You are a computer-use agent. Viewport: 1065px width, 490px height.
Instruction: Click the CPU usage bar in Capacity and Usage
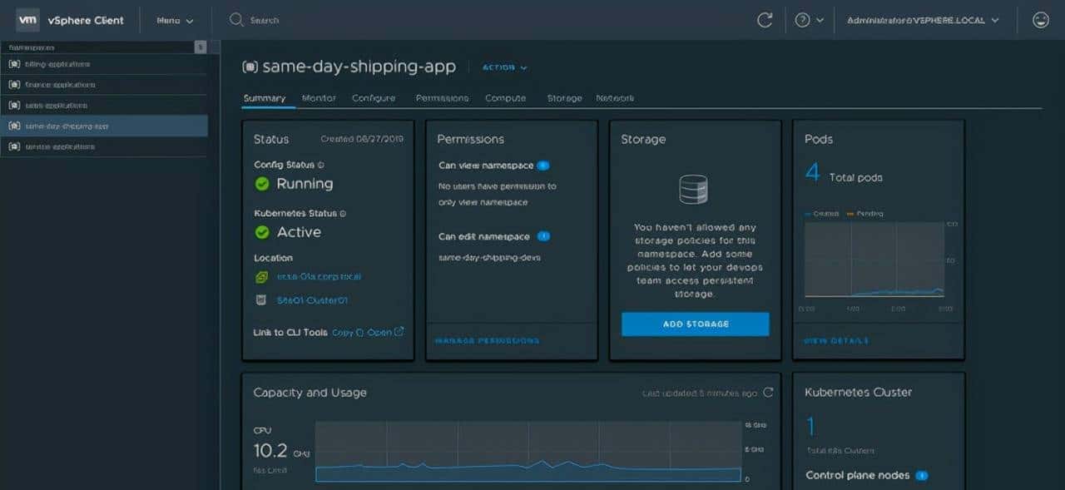tap(528, 474)
